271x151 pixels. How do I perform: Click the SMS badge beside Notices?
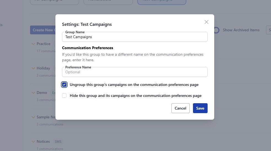(x=58, y=141)
